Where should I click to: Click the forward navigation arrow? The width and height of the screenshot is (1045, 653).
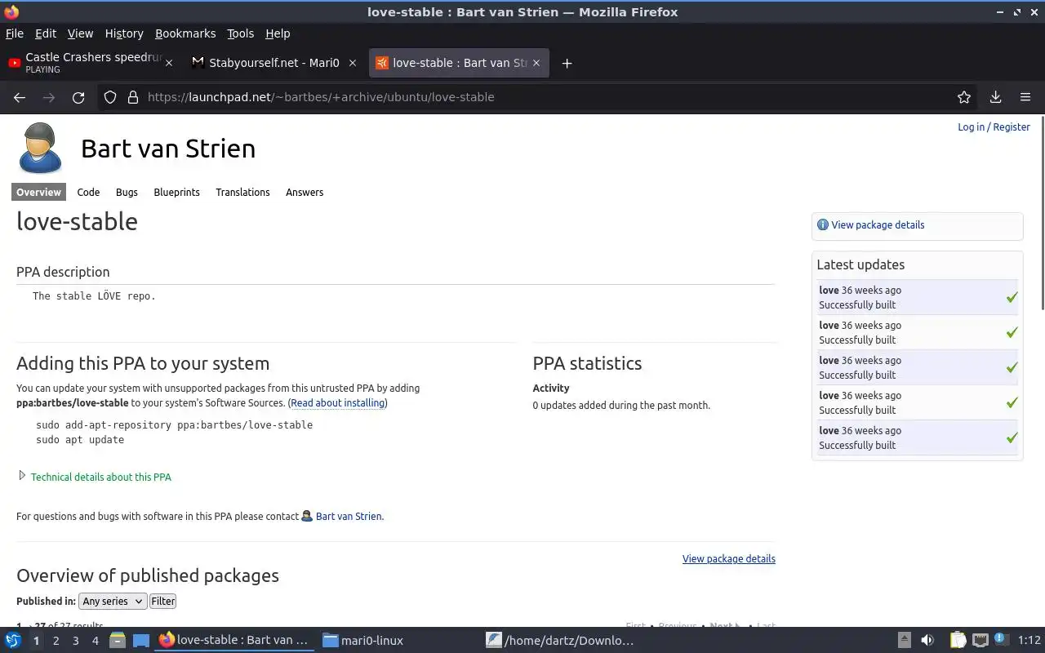49,97
